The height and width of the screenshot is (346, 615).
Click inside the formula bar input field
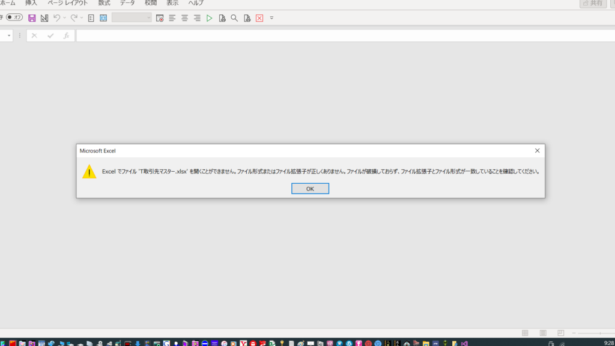(x=345, y=35)
